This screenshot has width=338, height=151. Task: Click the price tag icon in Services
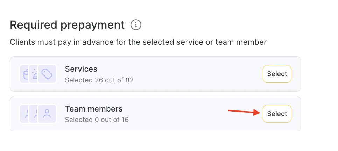(x=47, y=74)
